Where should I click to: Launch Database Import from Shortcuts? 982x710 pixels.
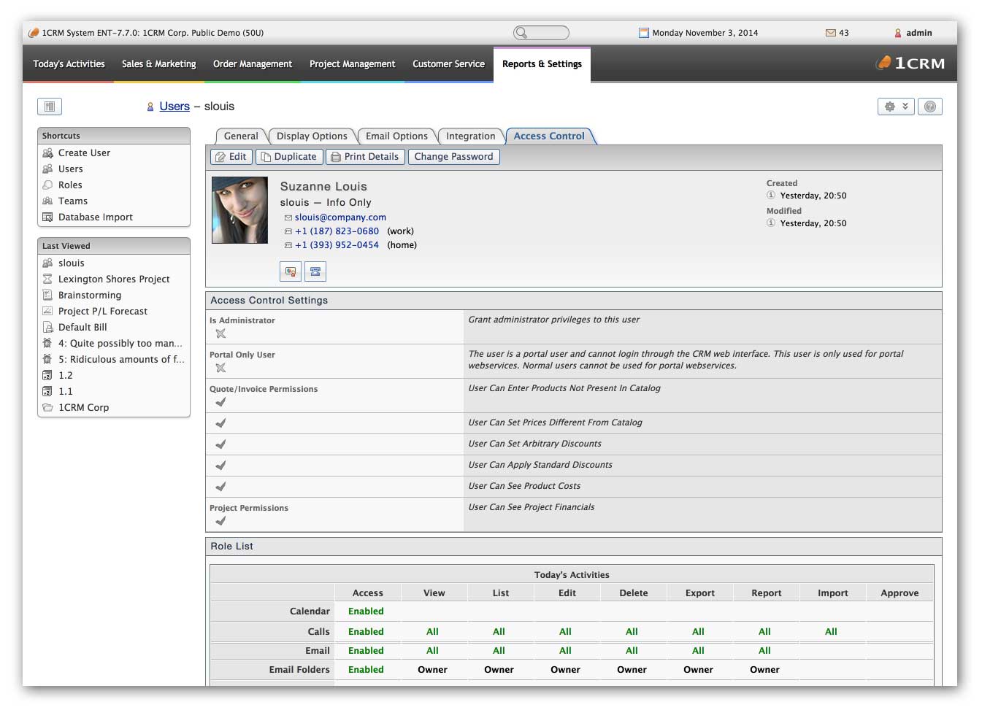[96, 217]
